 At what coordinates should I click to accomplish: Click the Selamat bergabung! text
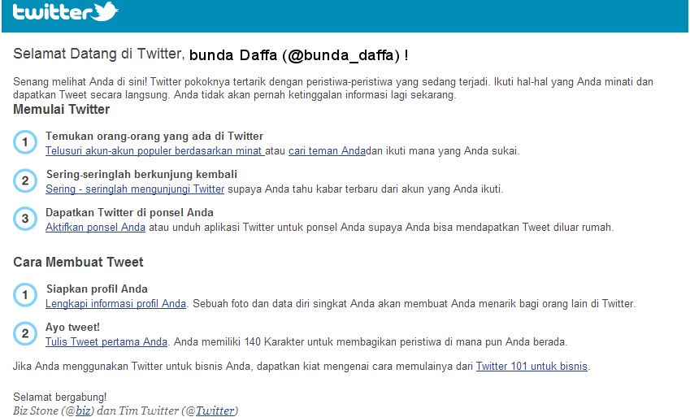60,397
